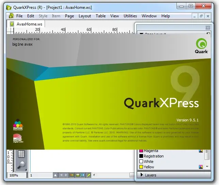219x185 pixels.
Task: Open the Window menu
Action: [149, 16]
